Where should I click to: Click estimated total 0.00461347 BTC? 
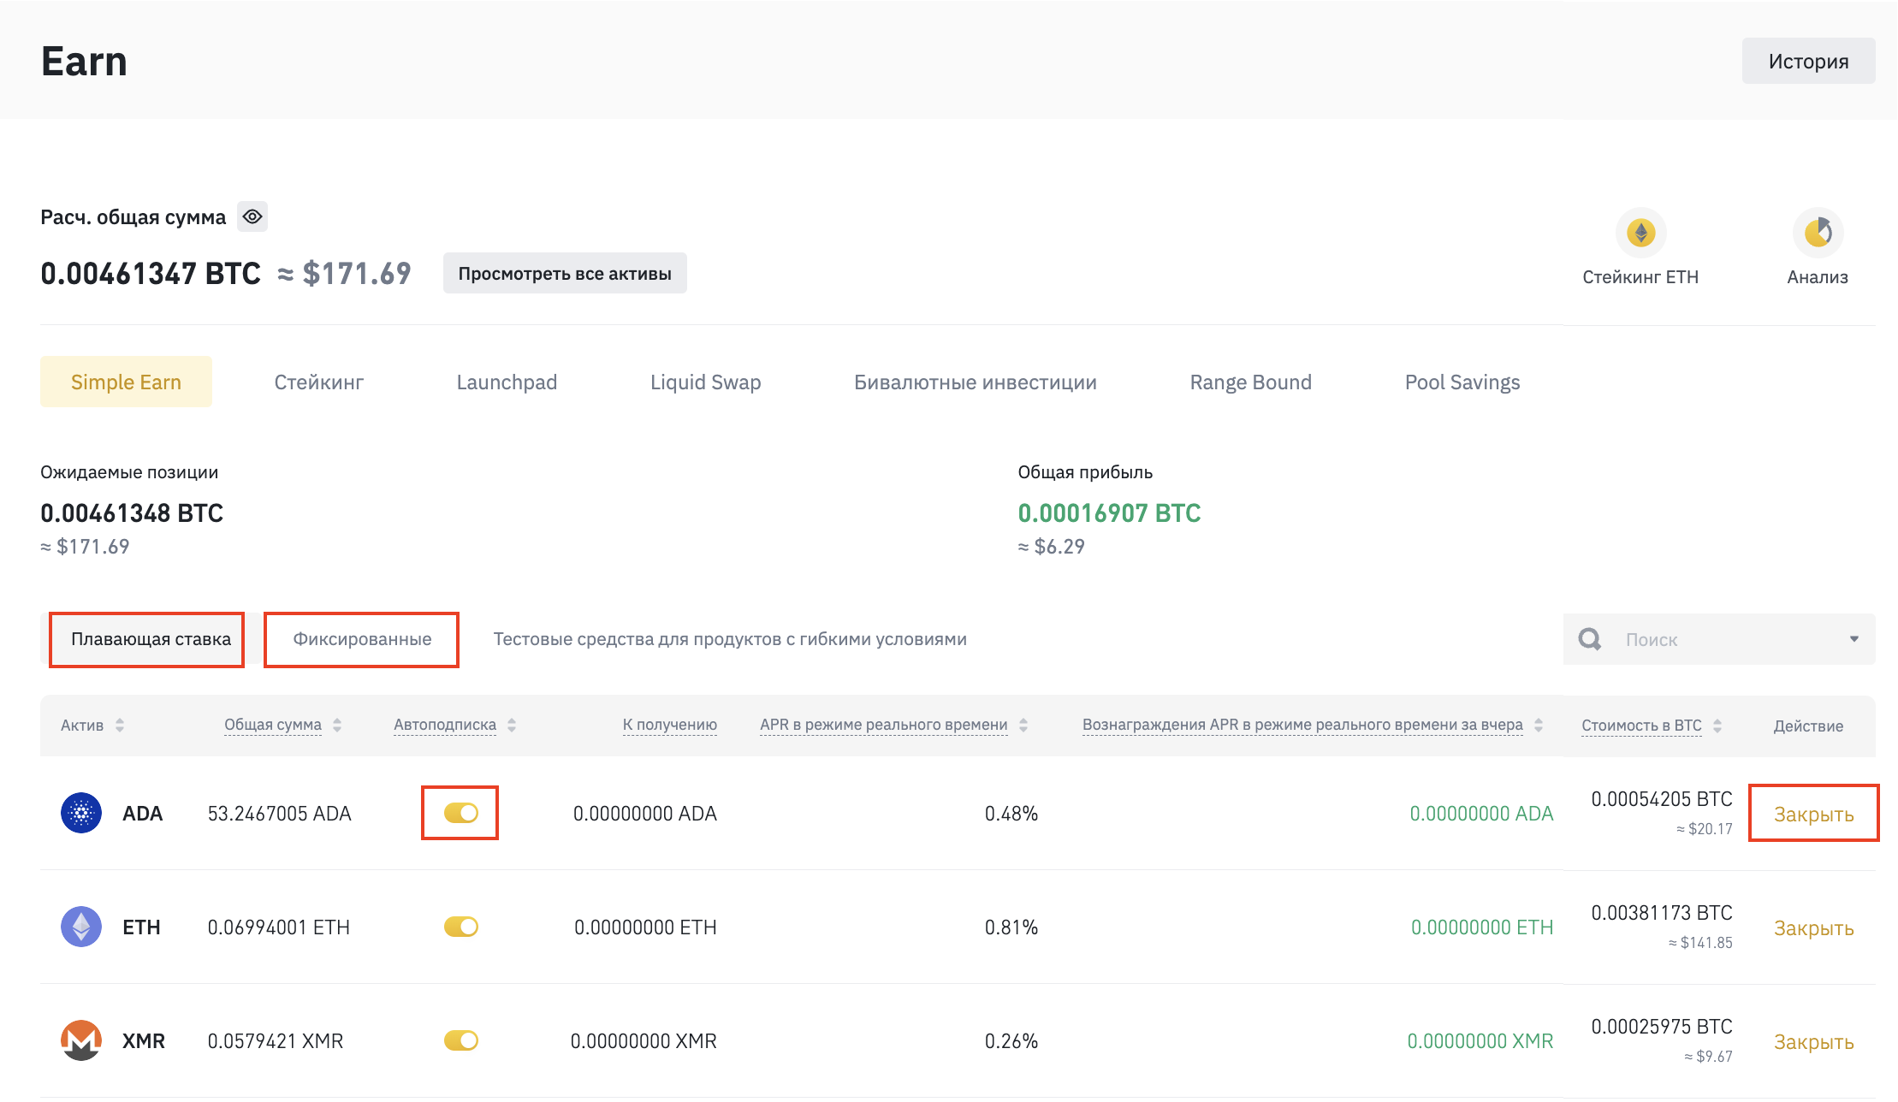tap(151, 273)
